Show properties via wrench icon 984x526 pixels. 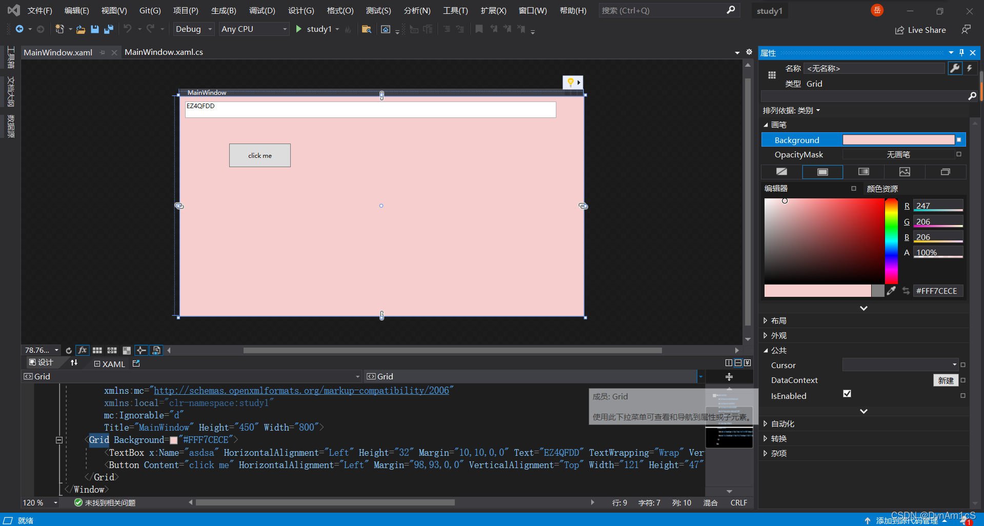click(955, 68)
